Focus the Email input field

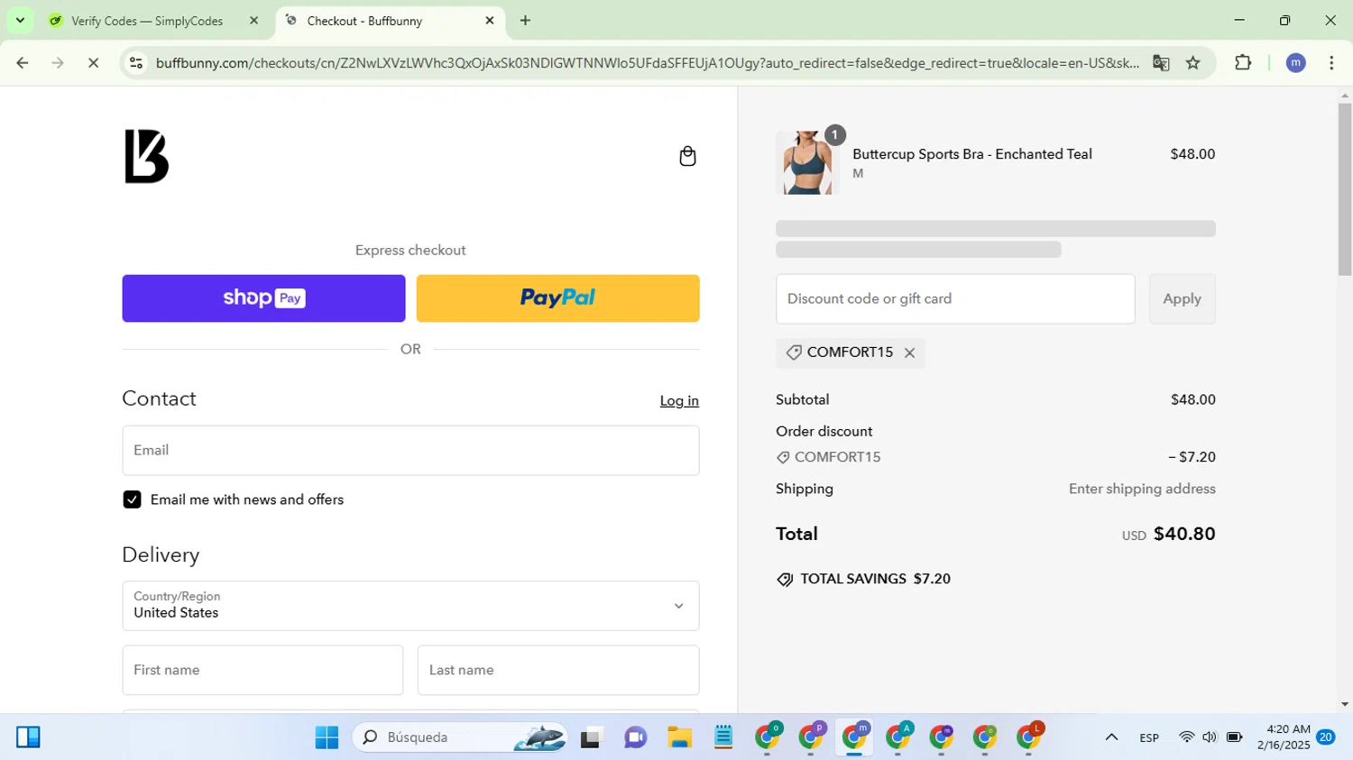point(410,450)
